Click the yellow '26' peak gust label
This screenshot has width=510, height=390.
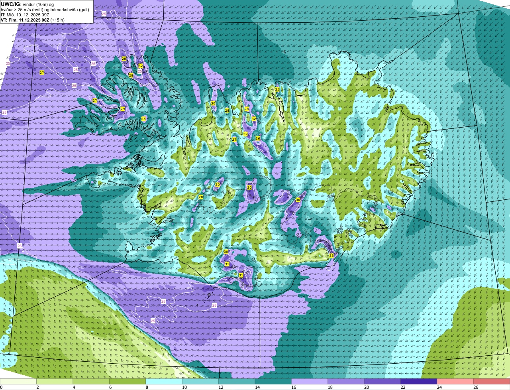point(258,138)
